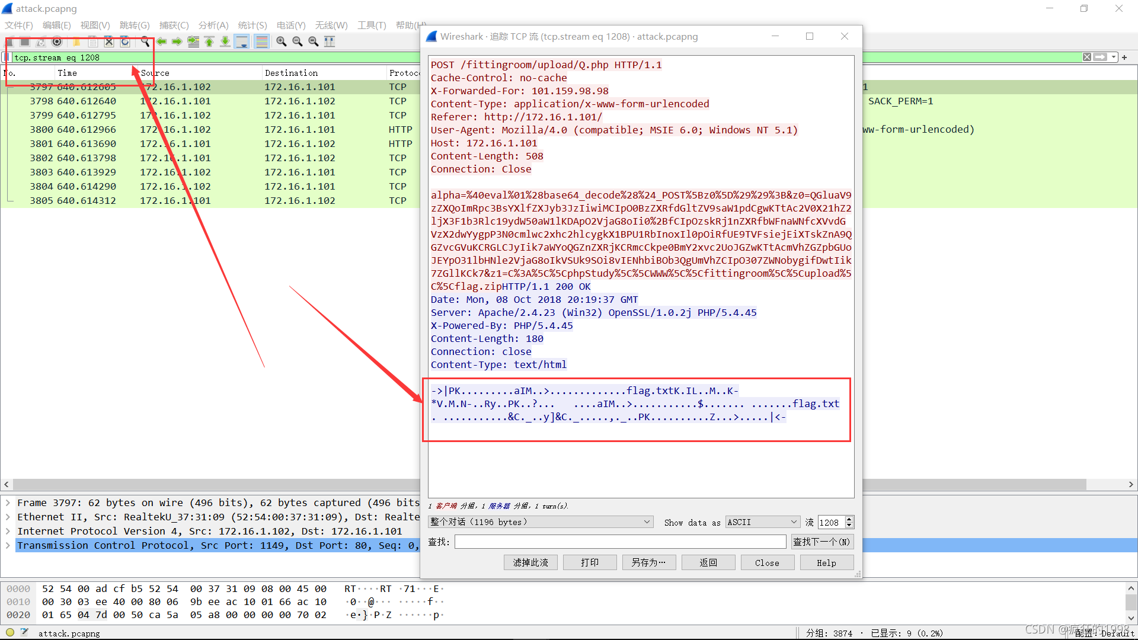
Task: Click the Help button in stream dialog
Action: (827, 562)
